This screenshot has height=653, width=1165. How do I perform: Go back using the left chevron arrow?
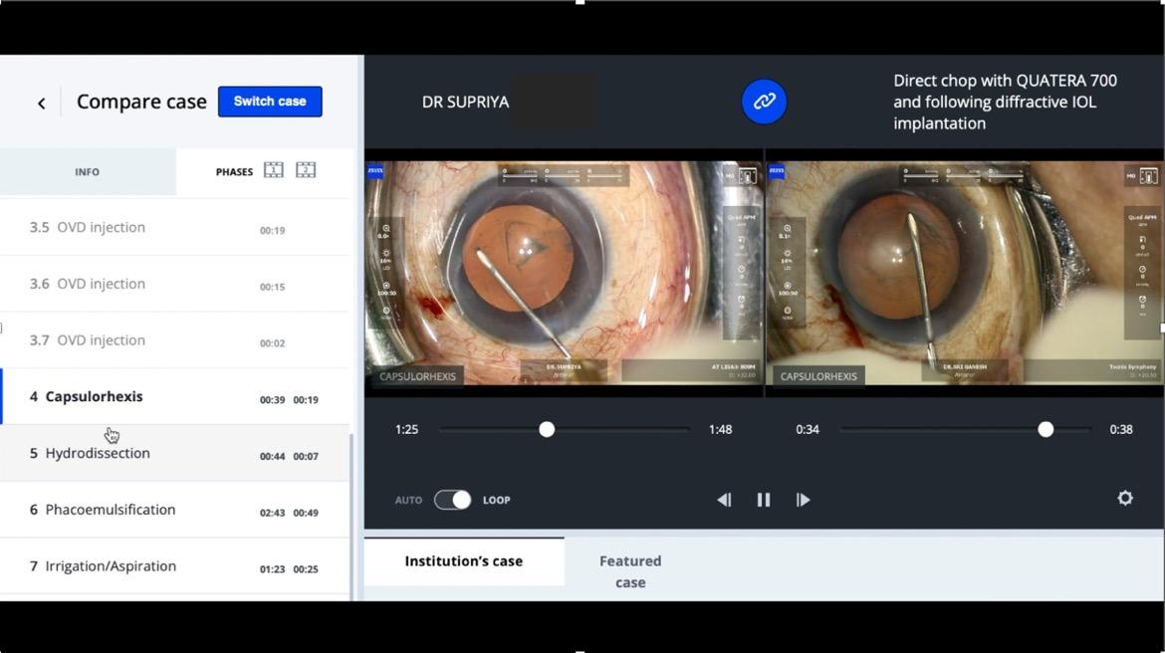point(42,104)
